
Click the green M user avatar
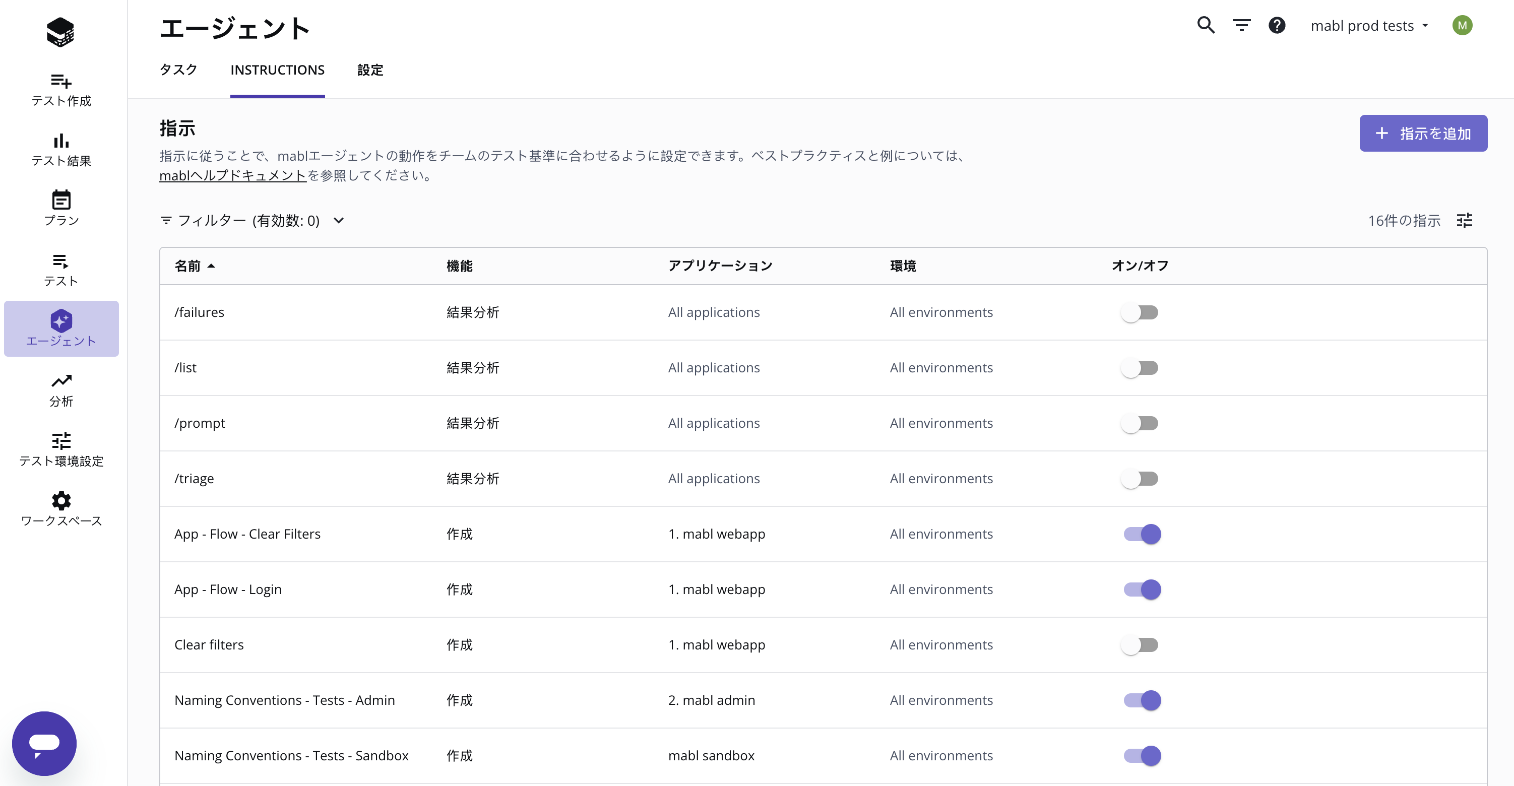point(1462,25)
